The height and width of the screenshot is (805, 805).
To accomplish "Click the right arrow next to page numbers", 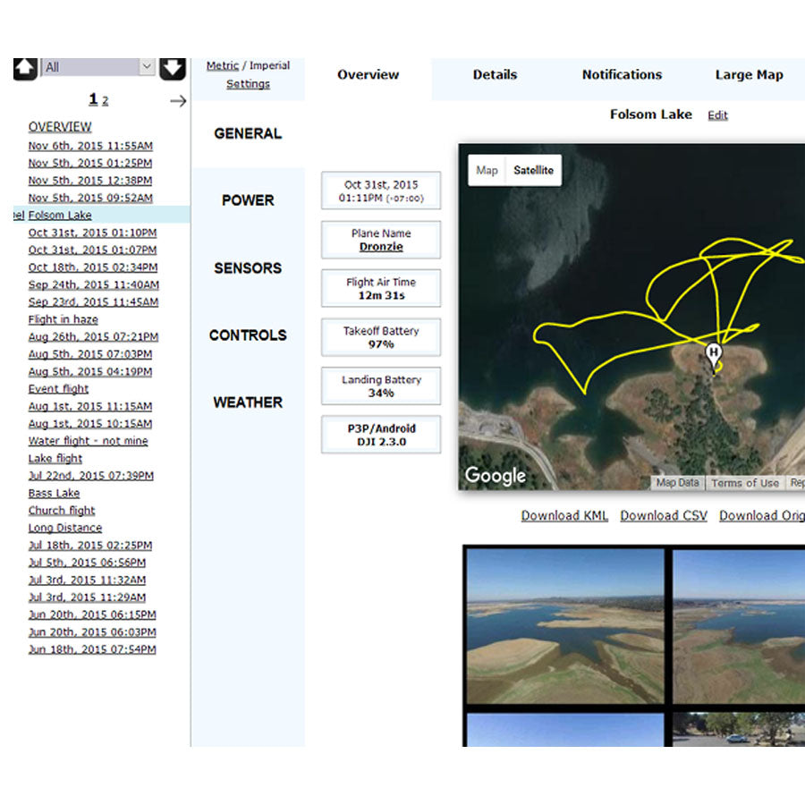I will point(177,101).
